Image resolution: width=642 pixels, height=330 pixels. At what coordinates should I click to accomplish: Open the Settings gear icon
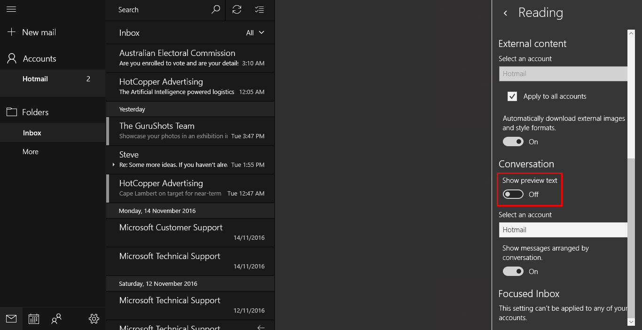(94, 319)
